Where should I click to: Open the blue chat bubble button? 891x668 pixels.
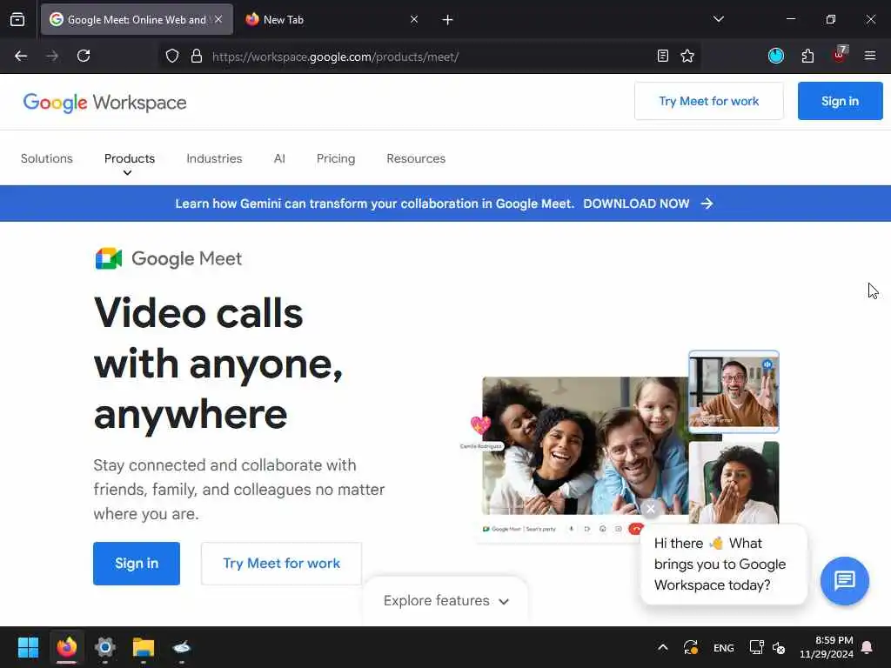(x=844, y=580)
